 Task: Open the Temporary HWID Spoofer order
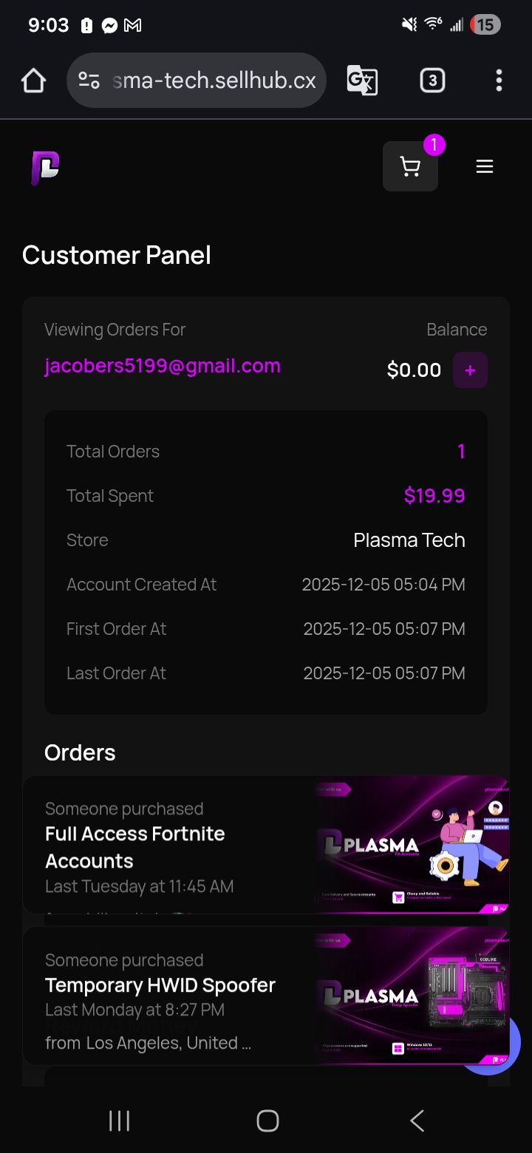tap(160, 985)
